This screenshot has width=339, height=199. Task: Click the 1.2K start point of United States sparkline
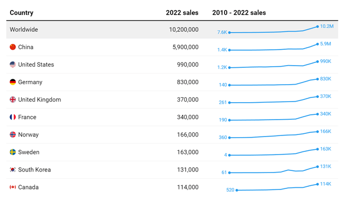pos(229,68)
